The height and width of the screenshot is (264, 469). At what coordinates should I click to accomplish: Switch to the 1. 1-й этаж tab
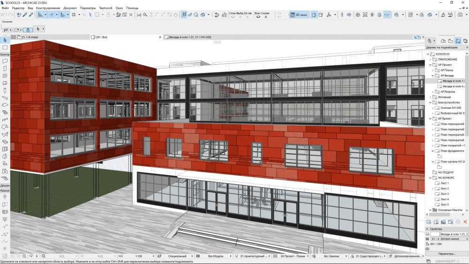[28, 37]
